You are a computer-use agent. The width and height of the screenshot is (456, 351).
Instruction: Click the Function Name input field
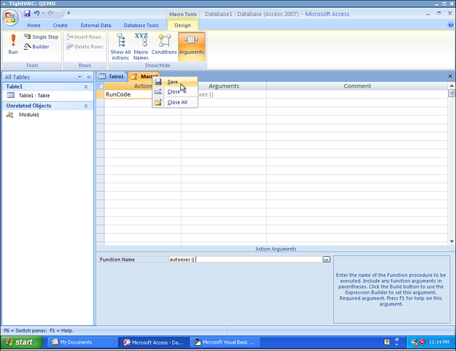(x=245, y=260)
